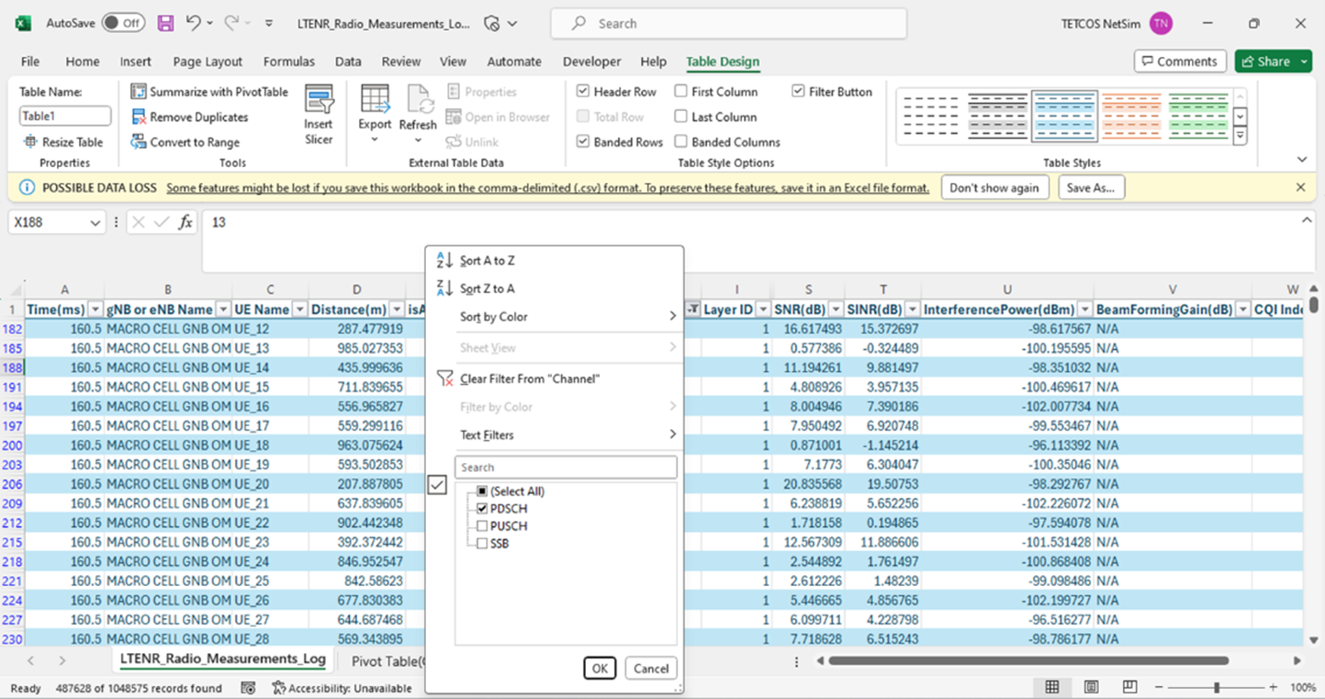Switch to Page Break Preview view icon
The width and height of the screenshot is (1325, 699).
point(1129,687)
